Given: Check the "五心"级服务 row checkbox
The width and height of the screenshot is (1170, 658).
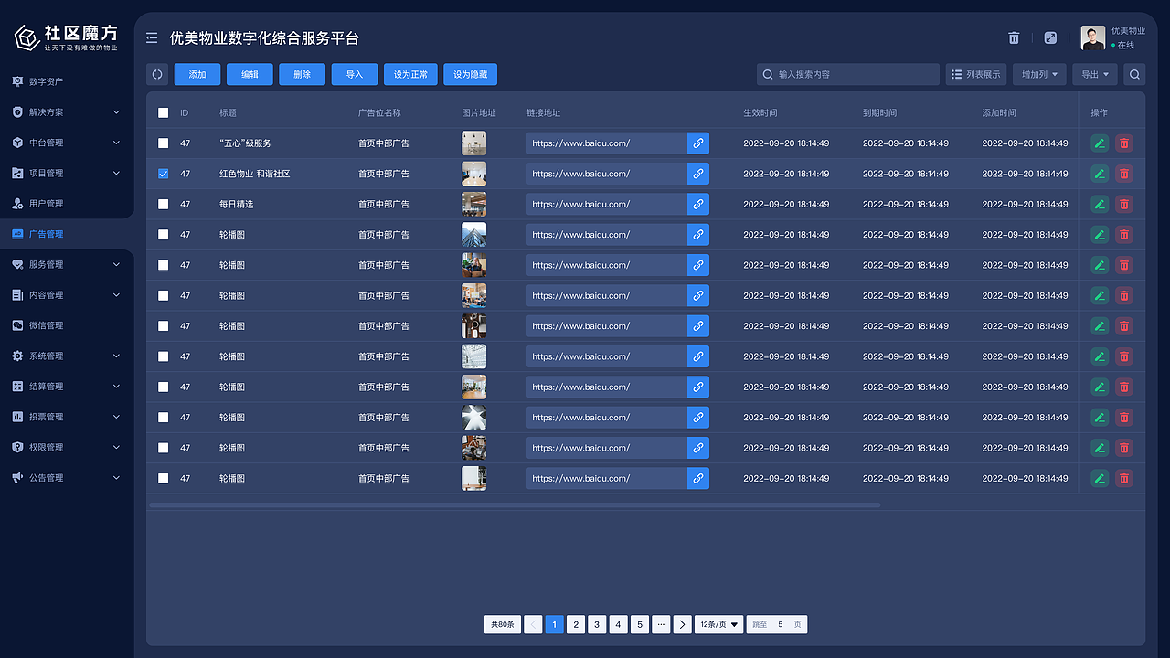Looking at the screenshot, I should click(x=164, y=143).
